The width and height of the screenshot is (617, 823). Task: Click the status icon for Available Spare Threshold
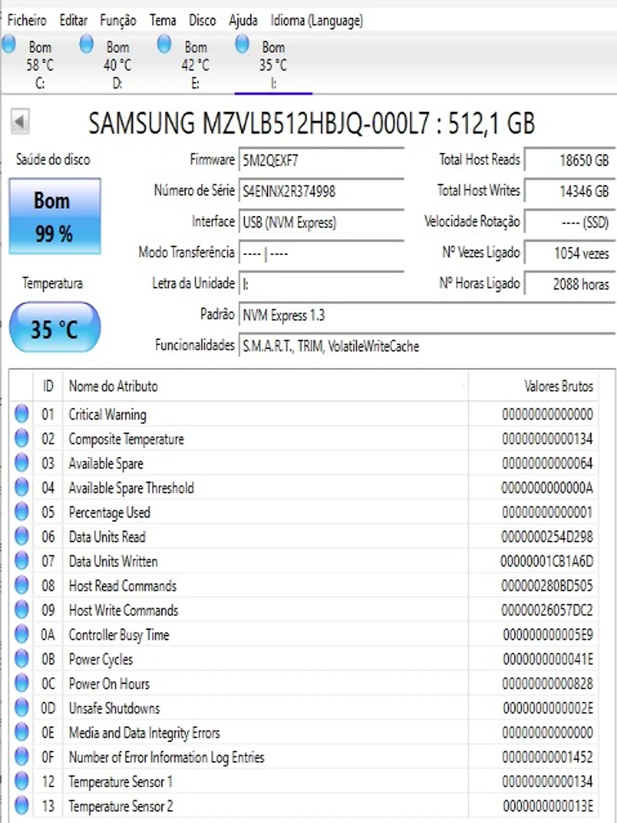pos(22,487)
